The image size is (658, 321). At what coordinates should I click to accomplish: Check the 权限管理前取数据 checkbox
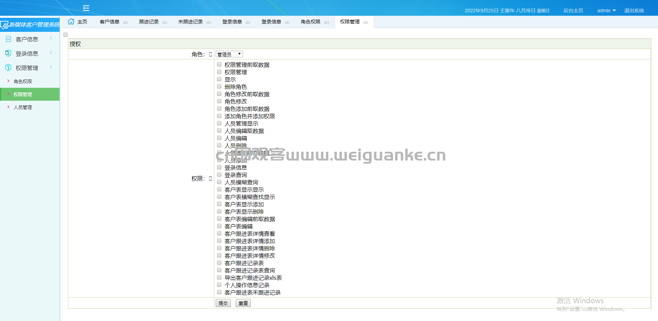point(219,64)
